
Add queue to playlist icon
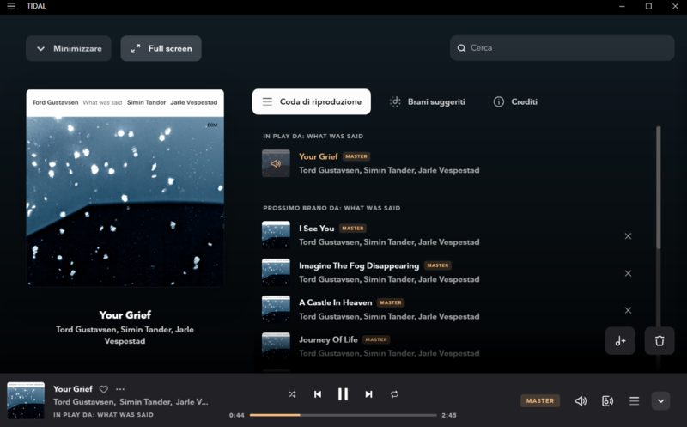620,341
